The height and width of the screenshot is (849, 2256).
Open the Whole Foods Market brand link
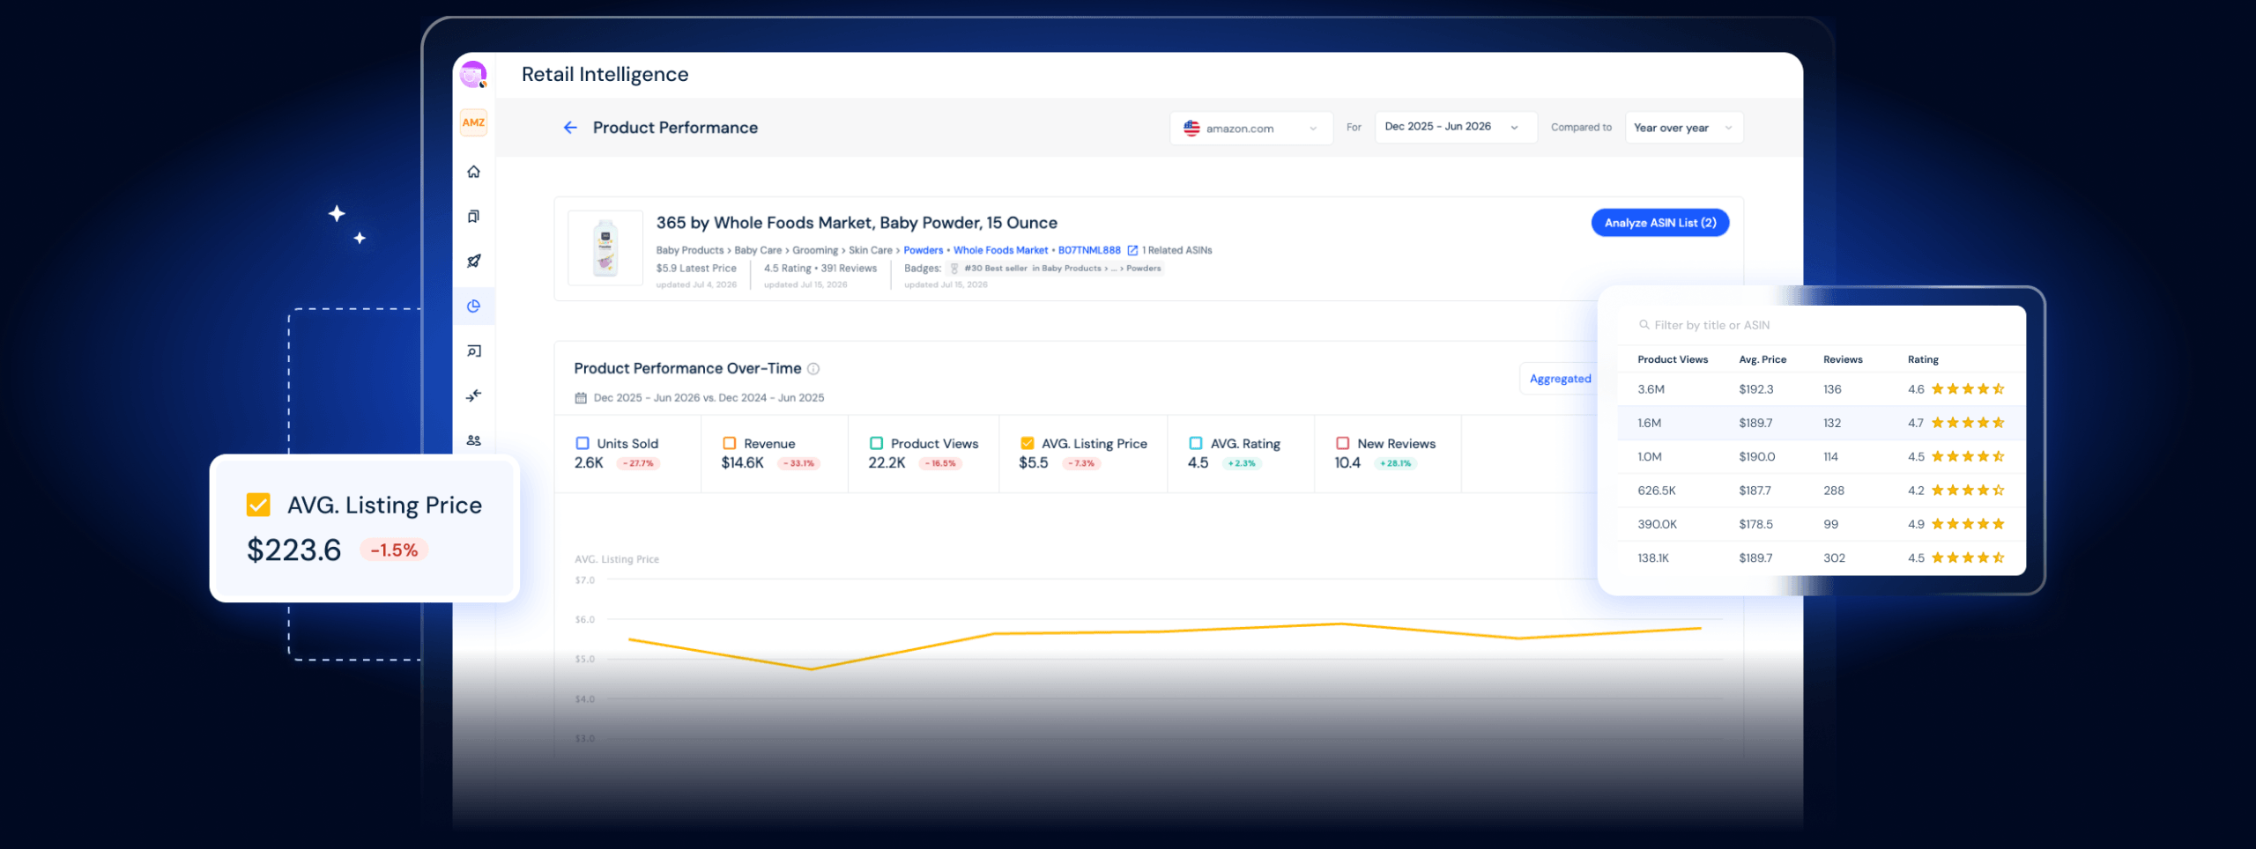[x=1000, y=250]
